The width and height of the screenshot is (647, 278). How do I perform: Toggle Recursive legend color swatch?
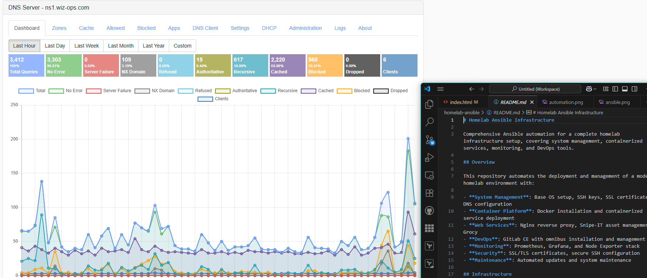(268, 91)
